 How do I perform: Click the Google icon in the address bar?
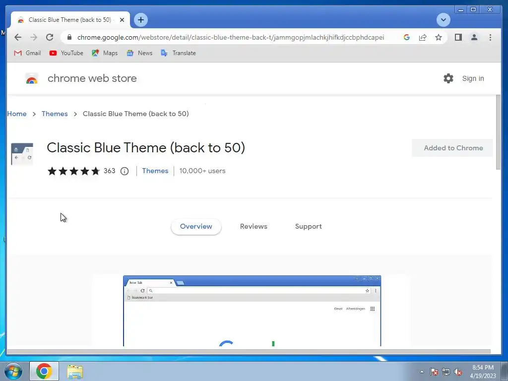[407, 37]
